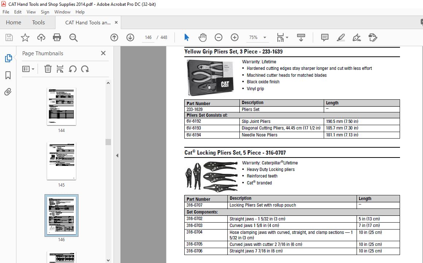Expand fit page options arrow

coord(287,37)
